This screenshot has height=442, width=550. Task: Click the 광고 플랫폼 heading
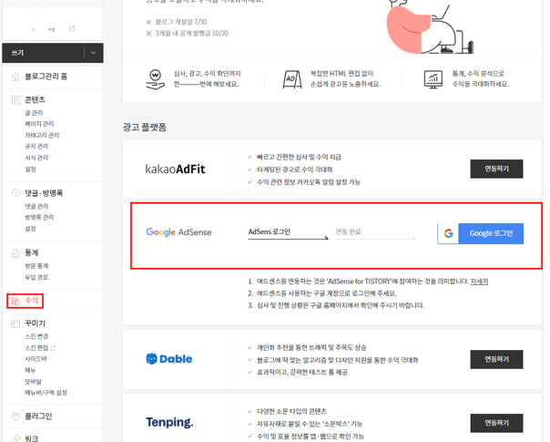point(144,127)
